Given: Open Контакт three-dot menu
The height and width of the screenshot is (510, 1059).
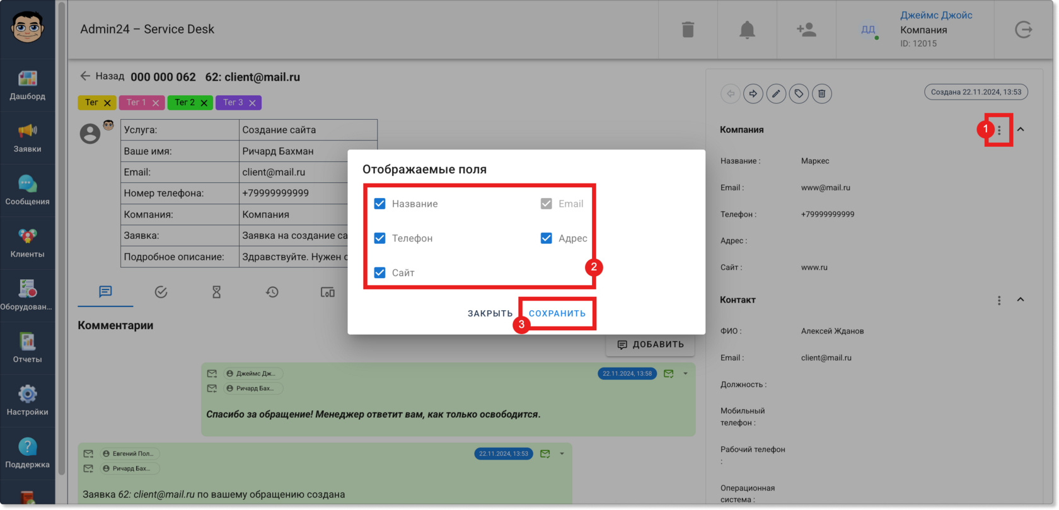Looking at the screenshot, I should [999, 301].
